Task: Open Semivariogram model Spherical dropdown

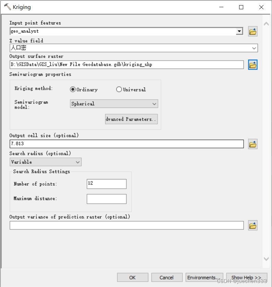Action: [x=114, y=104]
